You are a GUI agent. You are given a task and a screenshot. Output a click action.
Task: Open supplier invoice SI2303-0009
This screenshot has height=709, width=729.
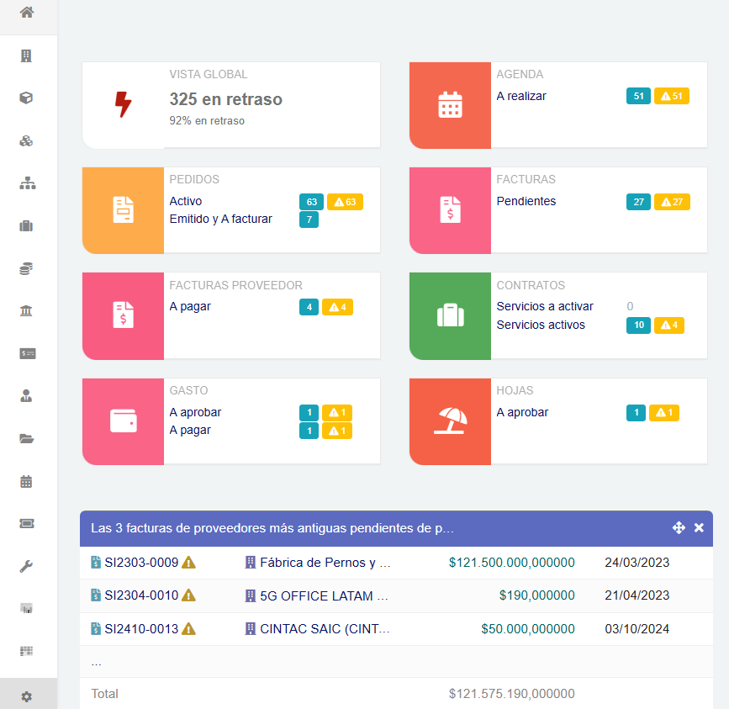[140, 563]
